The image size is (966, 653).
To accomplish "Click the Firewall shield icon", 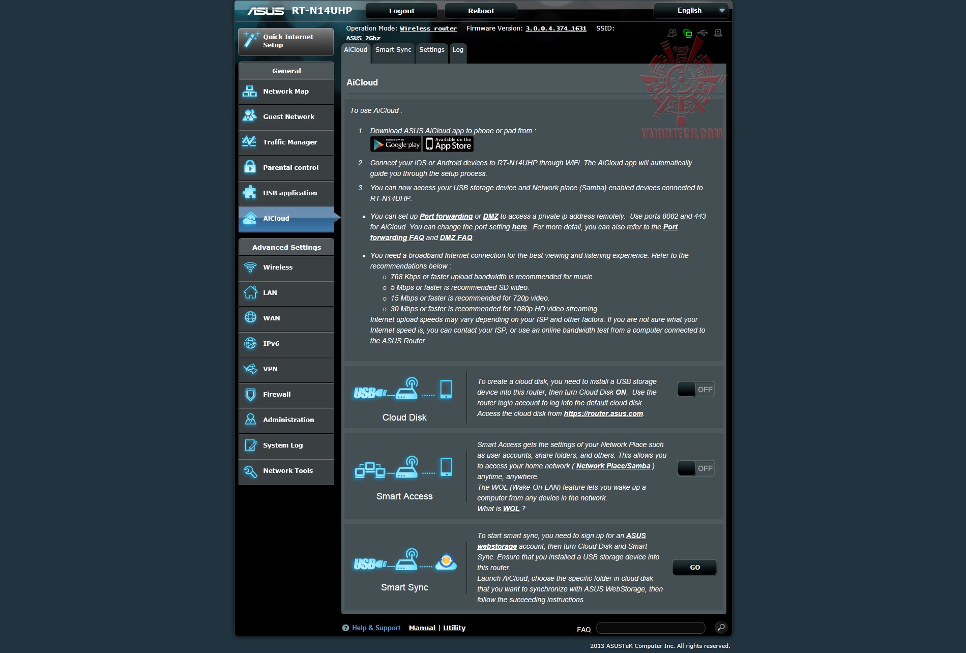I will [250, 394].
